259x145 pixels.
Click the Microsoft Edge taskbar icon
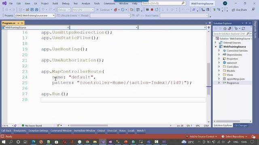(x=33, y=142)
